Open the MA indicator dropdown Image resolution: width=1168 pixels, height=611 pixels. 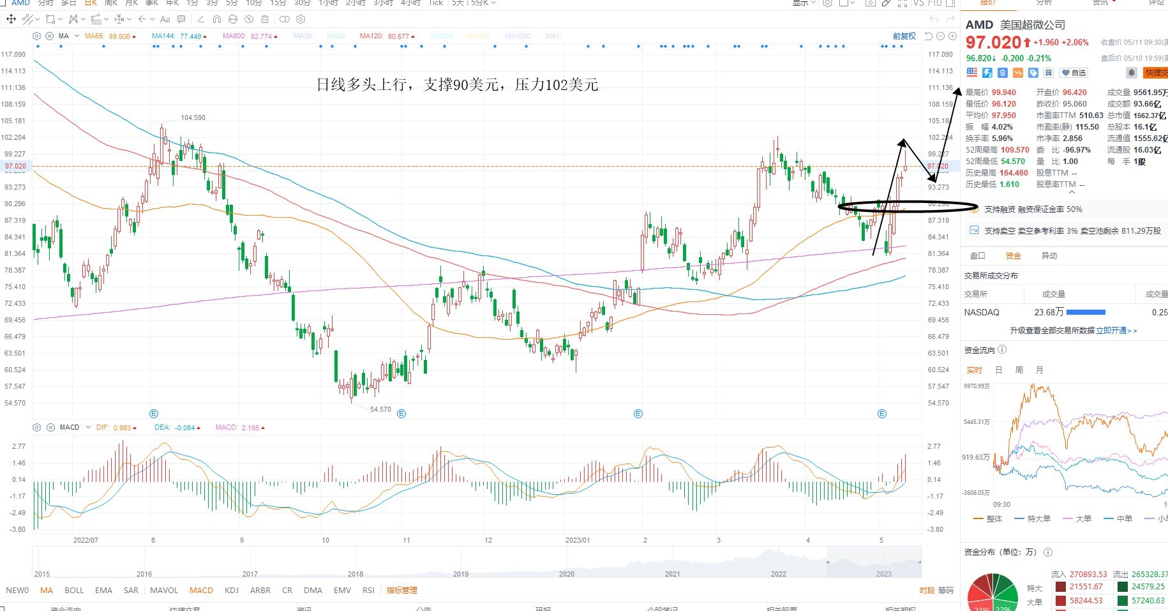tap(77, 36)
